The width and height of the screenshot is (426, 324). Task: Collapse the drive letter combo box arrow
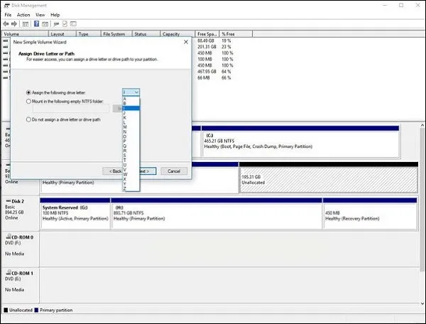tap(136, 92)
